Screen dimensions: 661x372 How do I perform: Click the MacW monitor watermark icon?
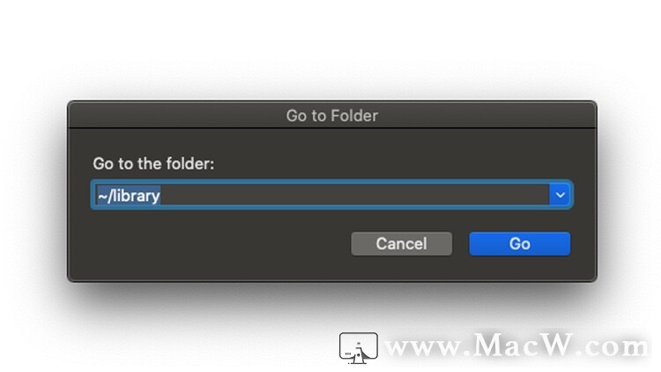[359, 348]
